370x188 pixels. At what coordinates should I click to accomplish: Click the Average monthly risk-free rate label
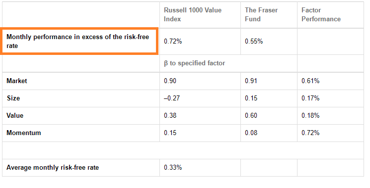(53, 168)
